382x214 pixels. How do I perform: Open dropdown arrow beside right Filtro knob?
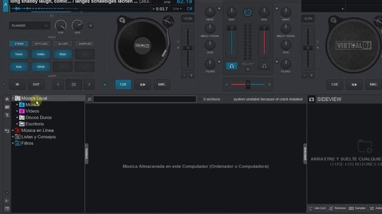coord(276,62)
